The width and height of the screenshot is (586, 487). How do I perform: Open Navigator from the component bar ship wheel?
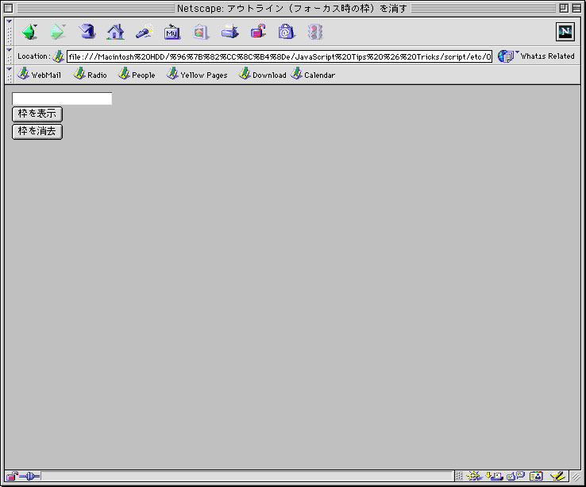[474, 476]
